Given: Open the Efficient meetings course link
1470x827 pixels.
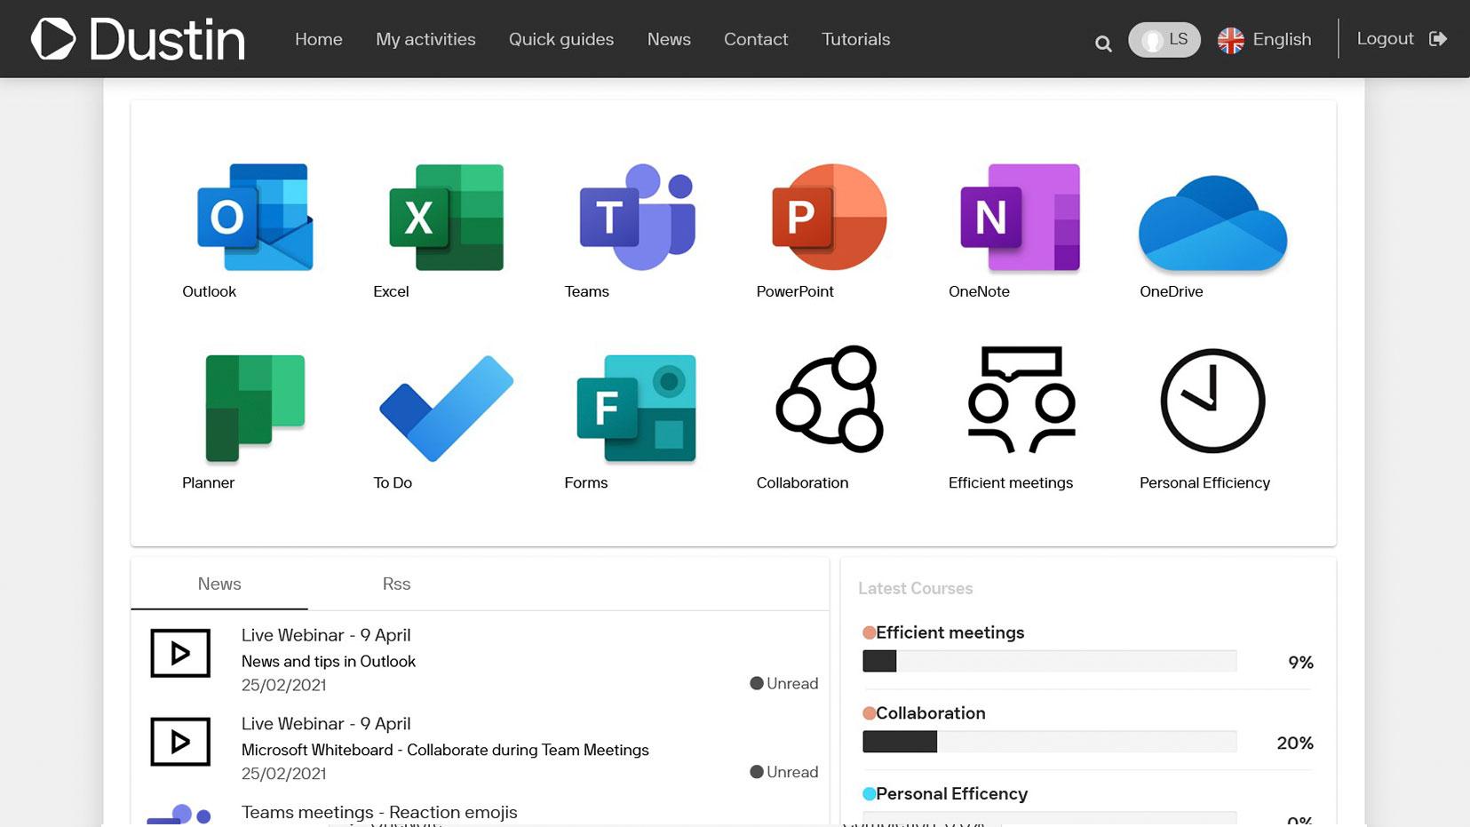Looking at the screenshot, I should [950, 632].
